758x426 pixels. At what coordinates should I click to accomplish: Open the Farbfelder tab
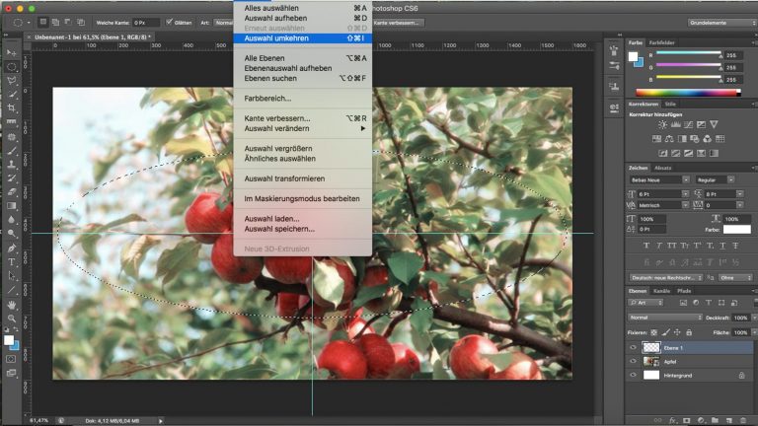[x=661, y=43]
